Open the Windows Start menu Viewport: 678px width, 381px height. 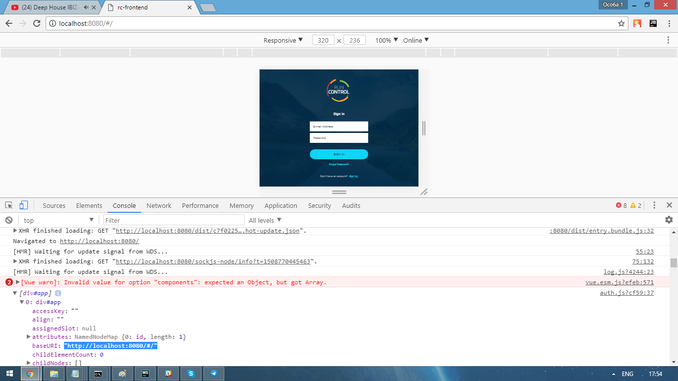pos(9,374)
